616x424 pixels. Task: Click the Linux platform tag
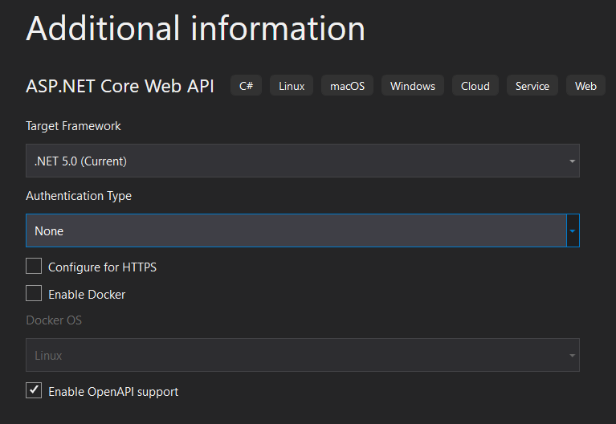(292, 86)
